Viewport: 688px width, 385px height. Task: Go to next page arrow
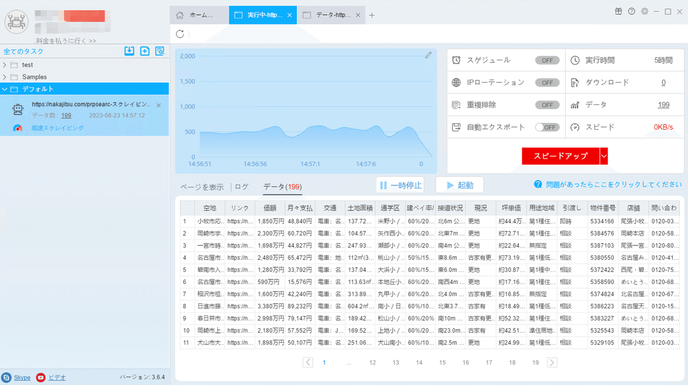552,362
